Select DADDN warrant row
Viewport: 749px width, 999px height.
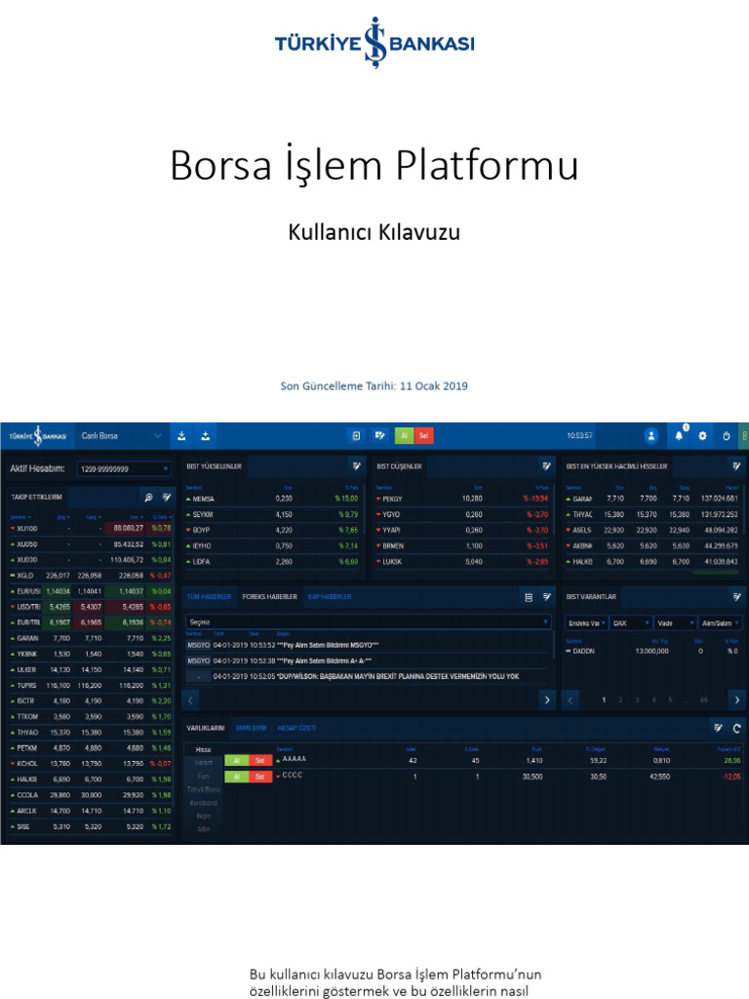coord(652,651)
